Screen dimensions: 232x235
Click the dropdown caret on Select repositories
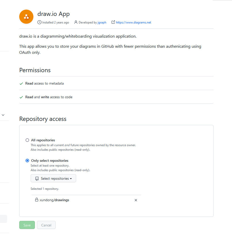[71, 178]
